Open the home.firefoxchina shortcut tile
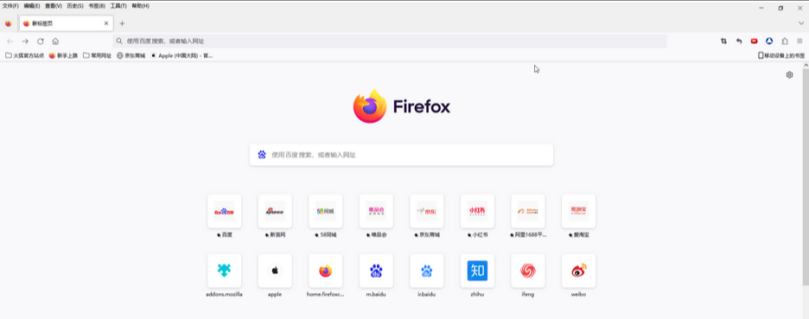The image size is (809, 319). tap(326, 271)
